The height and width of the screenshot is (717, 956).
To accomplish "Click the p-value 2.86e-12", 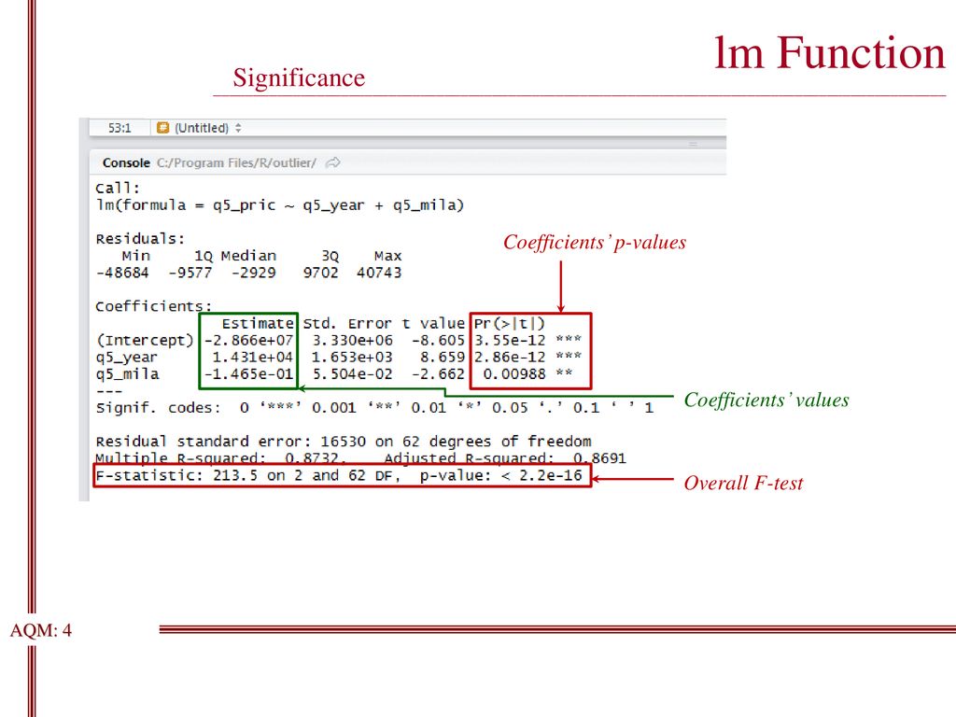I will click(510, 358).
